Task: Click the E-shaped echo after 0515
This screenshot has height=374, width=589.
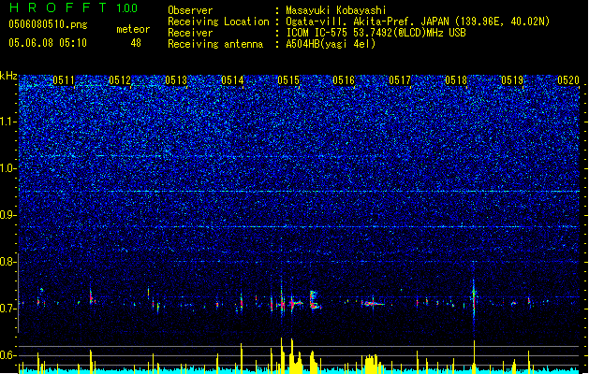Action: coord(315,300)
